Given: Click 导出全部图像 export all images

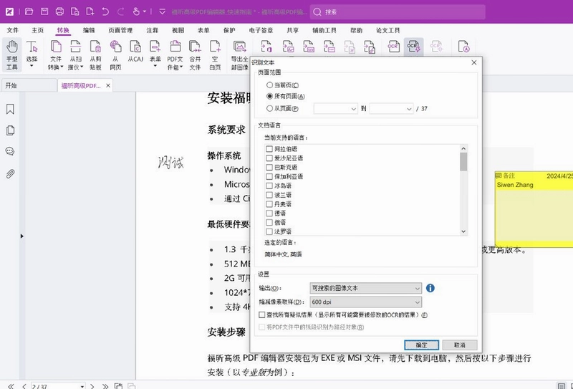Looking at the screenshot, I should (240, 55).
